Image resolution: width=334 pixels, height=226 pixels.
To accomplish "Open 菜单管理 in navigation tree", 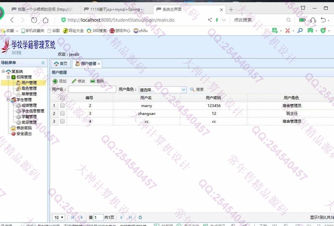I will point(29,94).
